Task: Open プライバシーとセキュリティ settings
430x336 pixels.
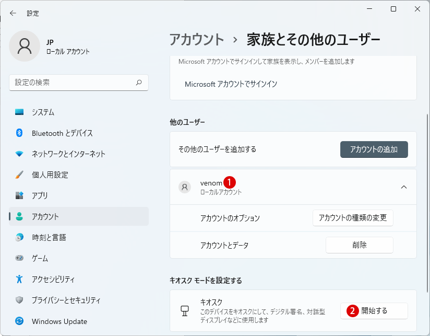Action: pyautogui.click(x=79, y=300)
